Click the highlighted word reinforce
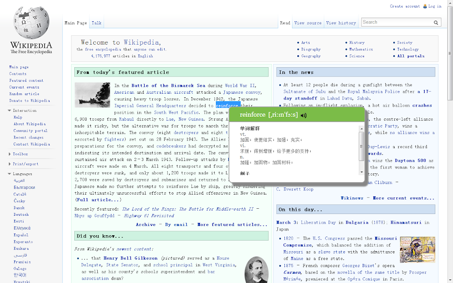The image size is (453, 283). click(228, 106)
